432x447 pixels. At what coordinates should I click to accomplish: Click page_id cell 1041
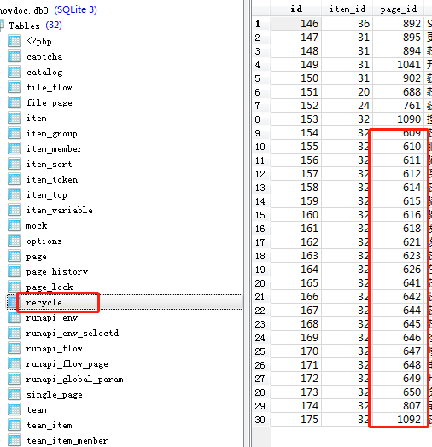coord(399,65)
